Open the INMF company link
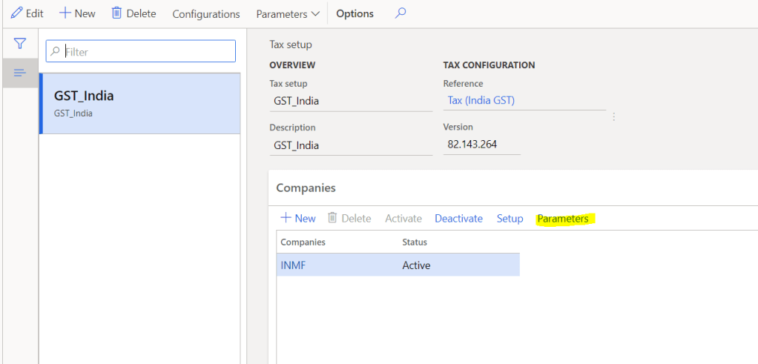The height and width of the screenshot is (364, 758). 293,265
